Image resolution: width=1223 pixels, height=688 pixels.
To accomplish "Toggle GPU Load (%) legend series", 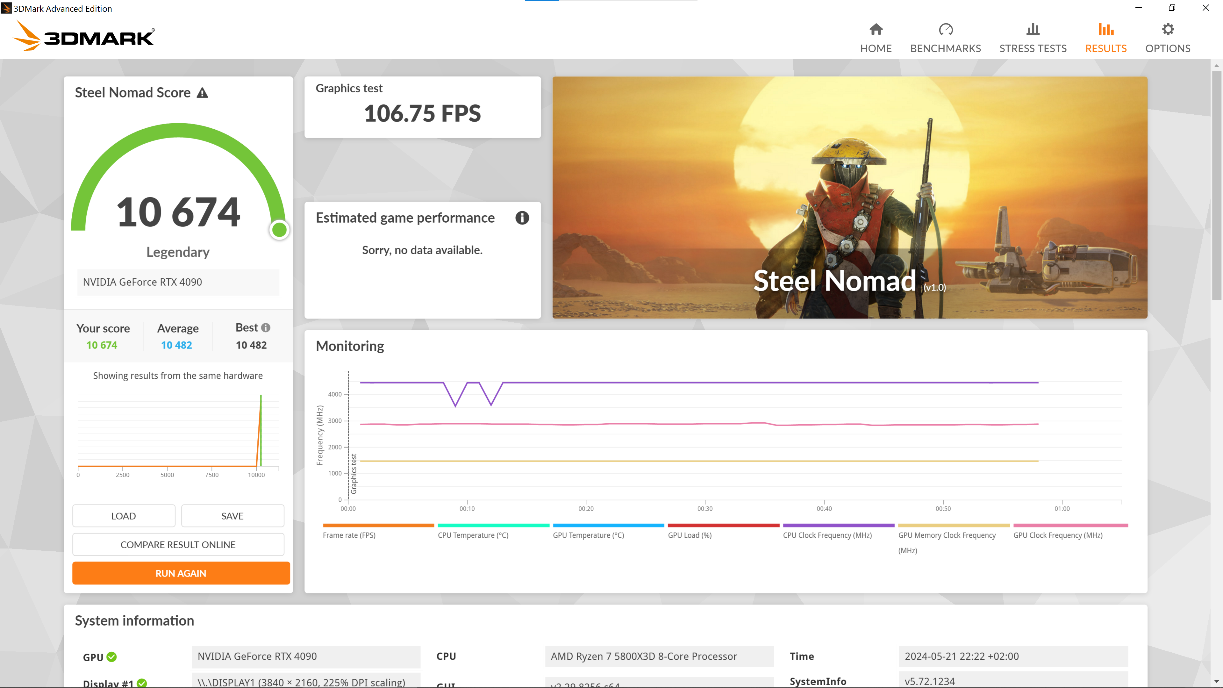I will 689,535.
